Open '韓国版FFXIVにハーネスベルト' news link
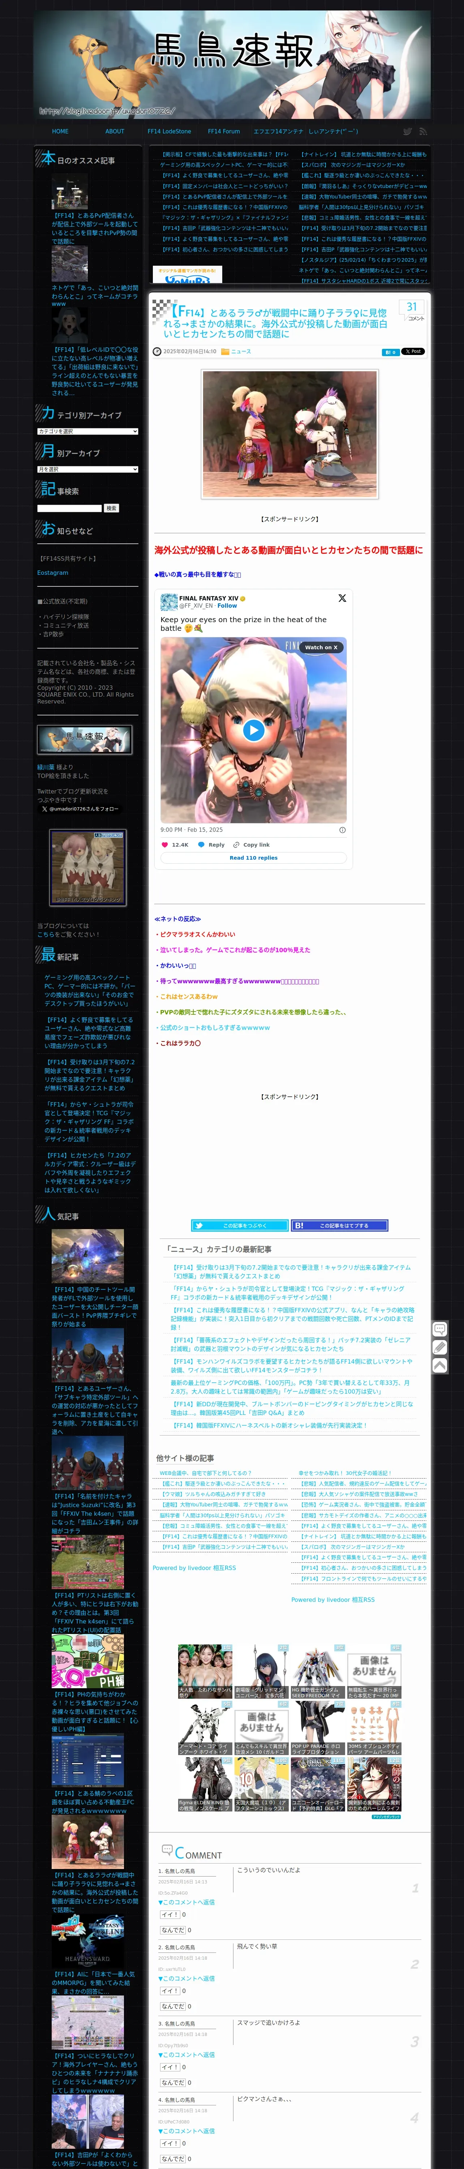The image size is (464, 2169). (x=270, y=1425)
